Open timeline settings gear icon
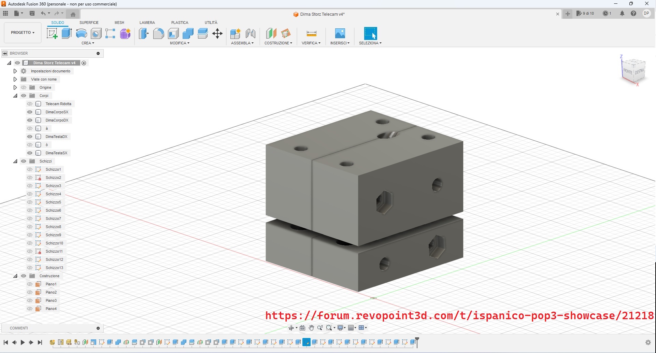Screen dimensions: 656x353 coord(648,342)
